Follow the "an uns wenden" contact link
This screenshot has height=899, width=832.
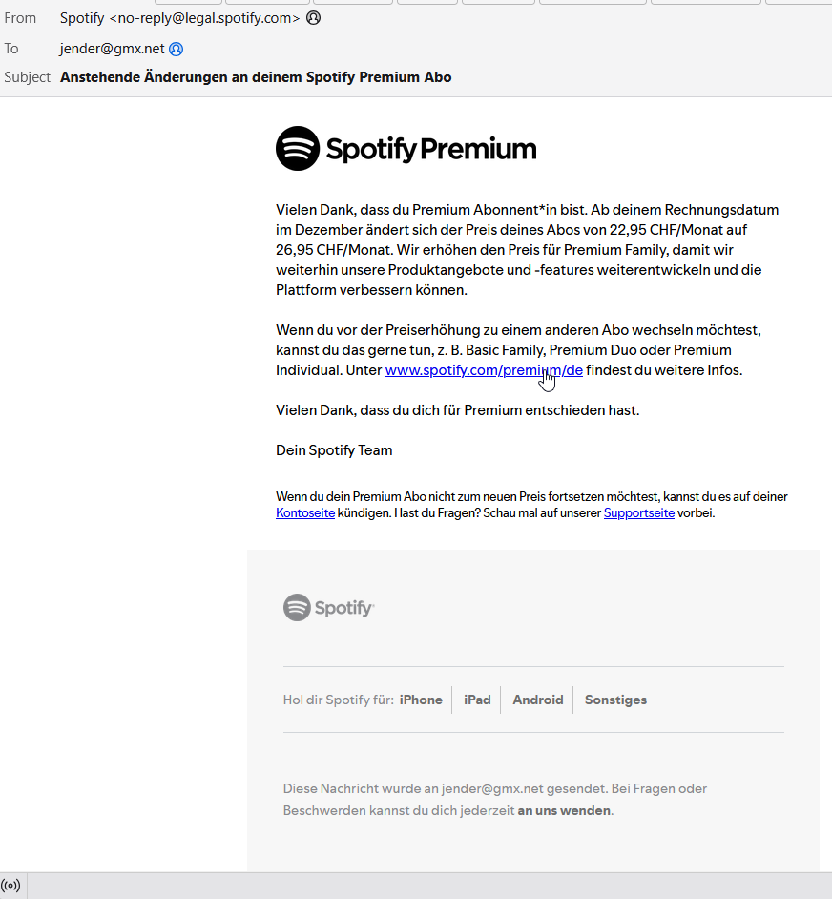[564, 810]
